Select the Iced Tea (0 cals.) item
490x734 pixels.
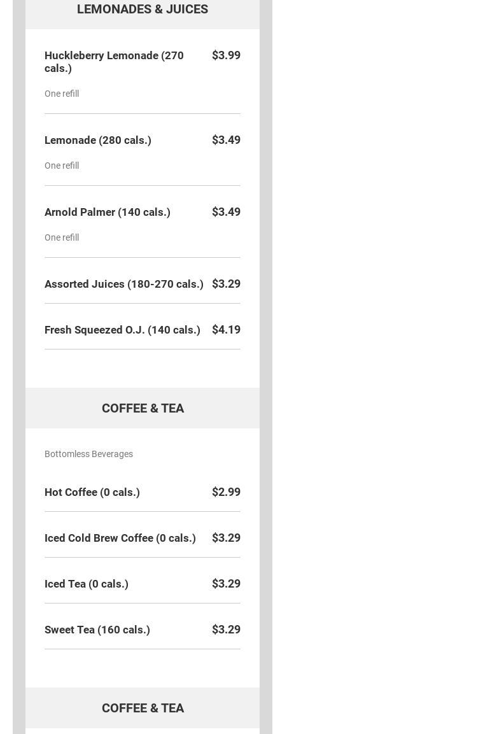(x=87, y=584)
